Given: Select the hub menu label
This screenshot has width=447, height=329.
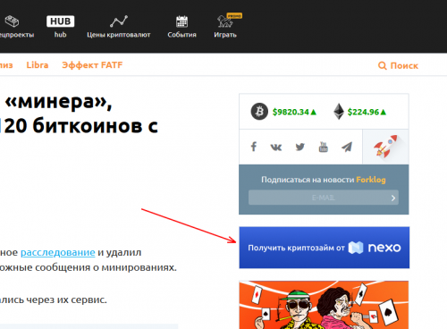Looking at the screenshot, I should pos(60,35).
